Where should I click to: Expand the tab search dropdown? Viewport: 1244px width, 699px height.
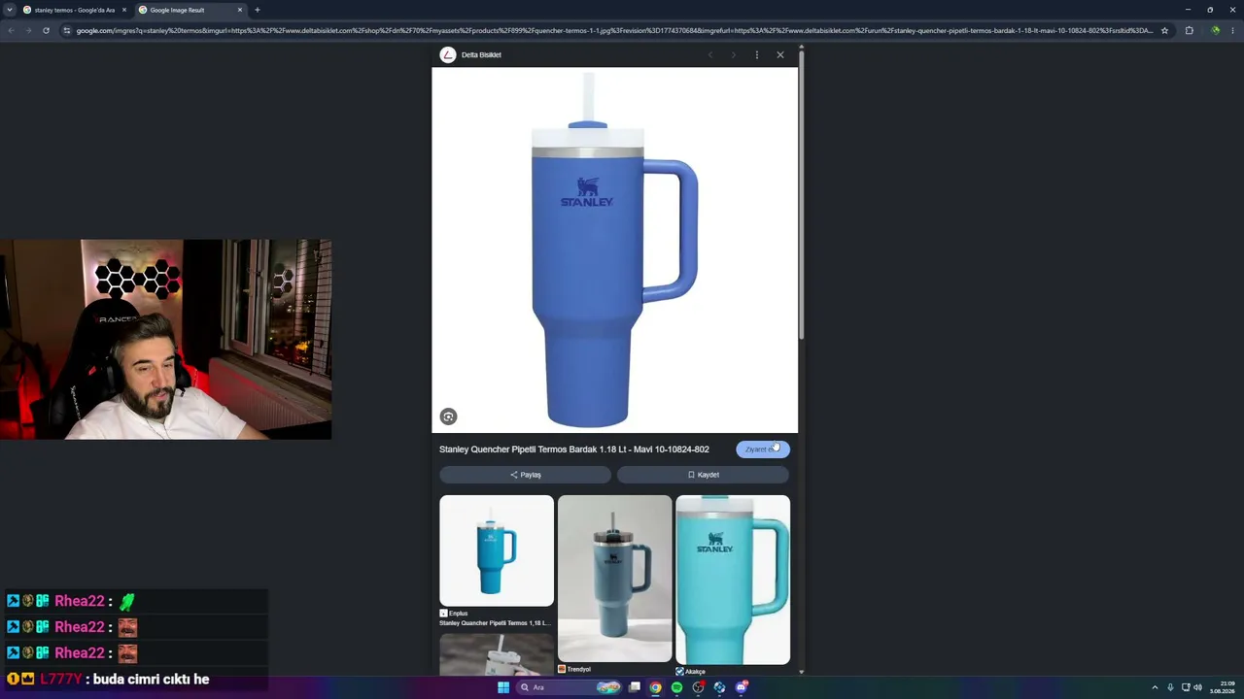[x=10, y=10]
